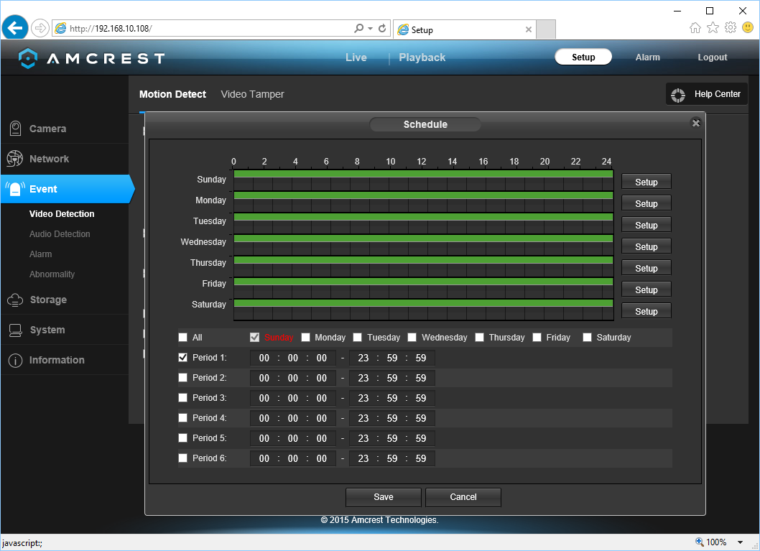
Task: Enable the All days checkbox
Action: 182,338
